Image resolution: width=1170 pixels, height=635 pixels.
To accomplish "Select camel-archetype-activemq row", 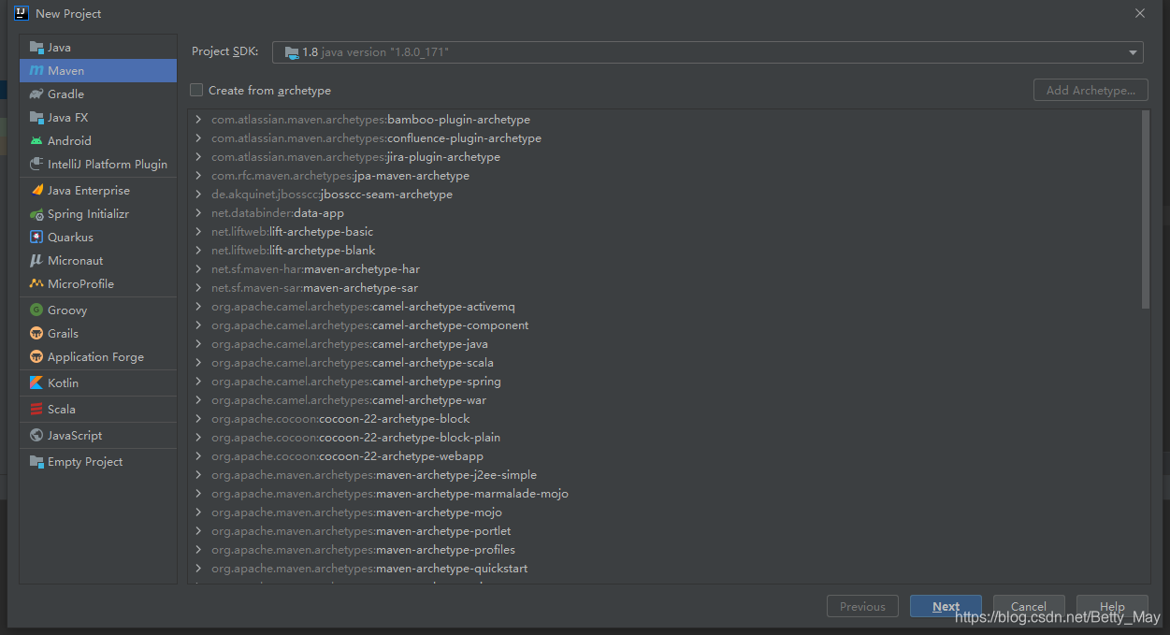I will [x=664, y=307].
